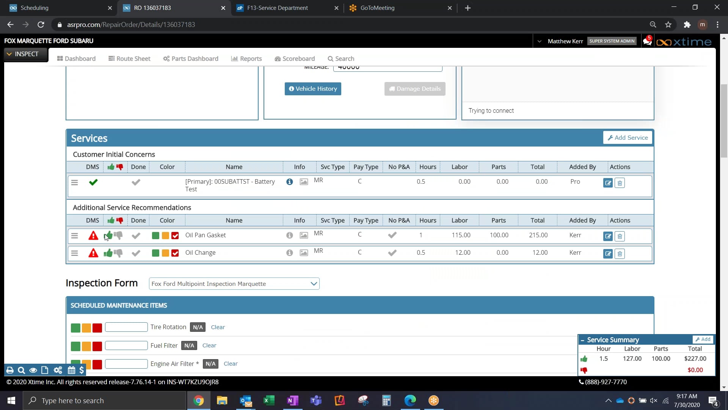
Task: Click thumbs down on Oil Change row
Action: (119, 253)
